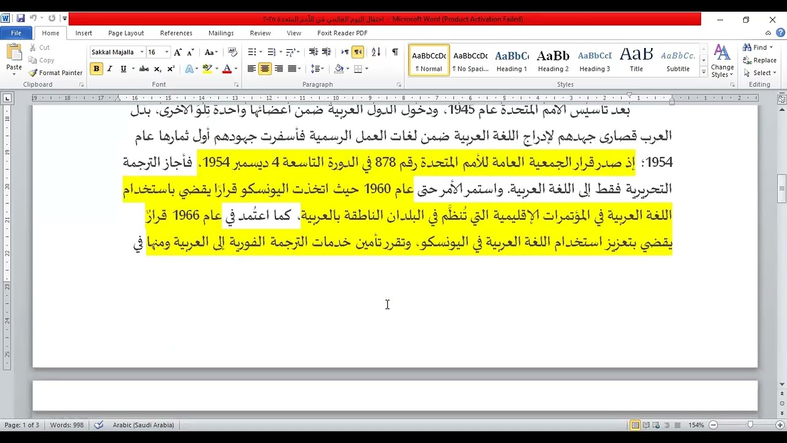Open the Foxit Reader PDF tab
Viewport: 787px width, 443px height.
[342, 33]
